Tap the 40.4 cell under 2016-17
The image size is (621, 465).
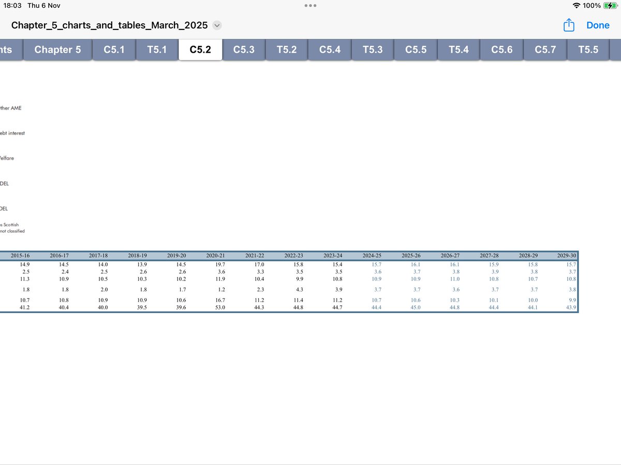tap(63, 308)
